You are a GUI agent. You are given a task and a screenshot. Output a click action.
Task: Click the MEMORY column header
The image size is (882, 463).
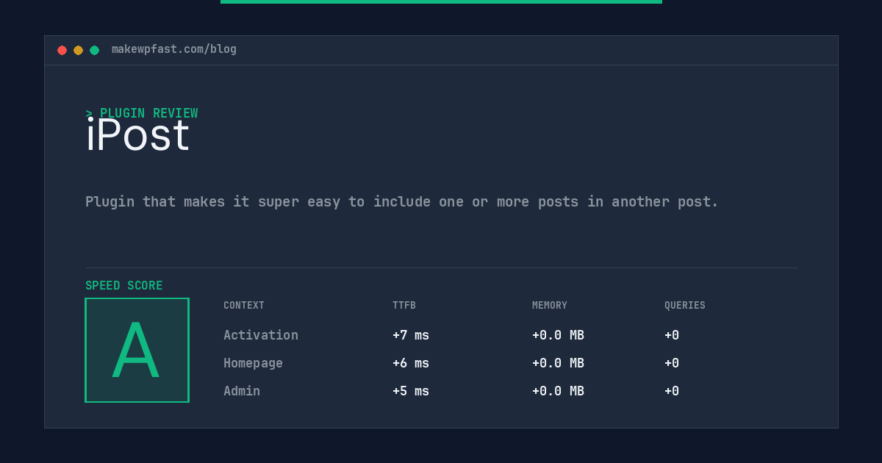pyautogui.click(x=550, y=306)
